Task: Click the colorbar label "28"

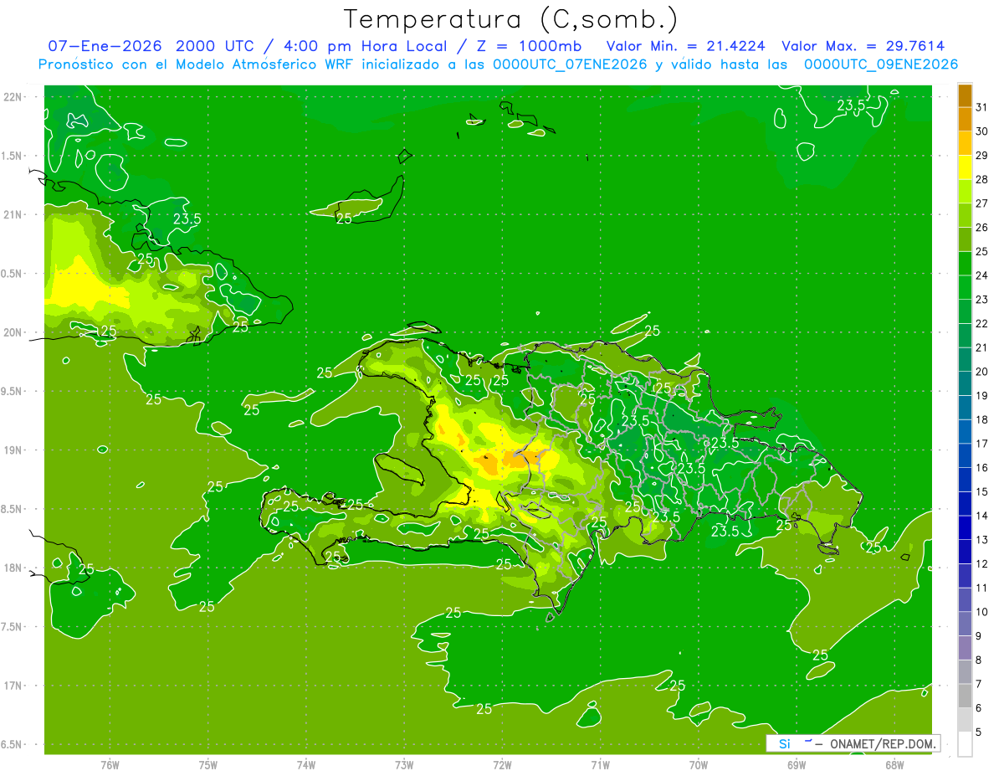Action: (x=982, y=179)
